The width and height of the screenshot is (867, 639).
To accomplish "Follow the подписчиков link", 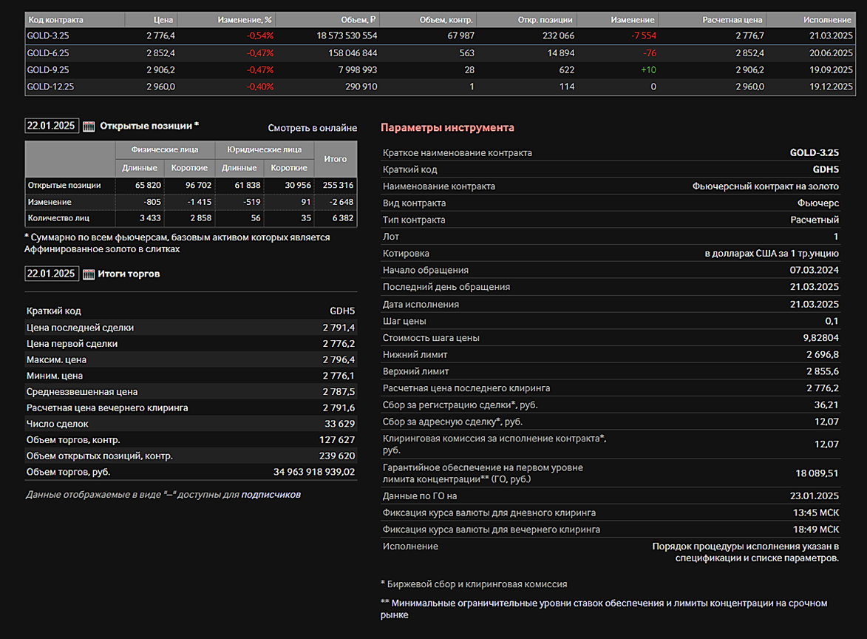I will (x=271, y=495).
